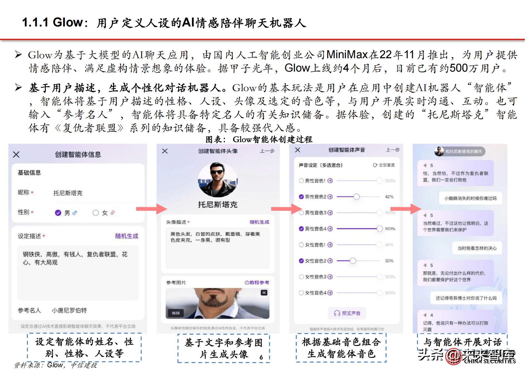This screenshot has height=372, width=525.
Task: Select the 女 gender radio button
Action: [96, 213]
